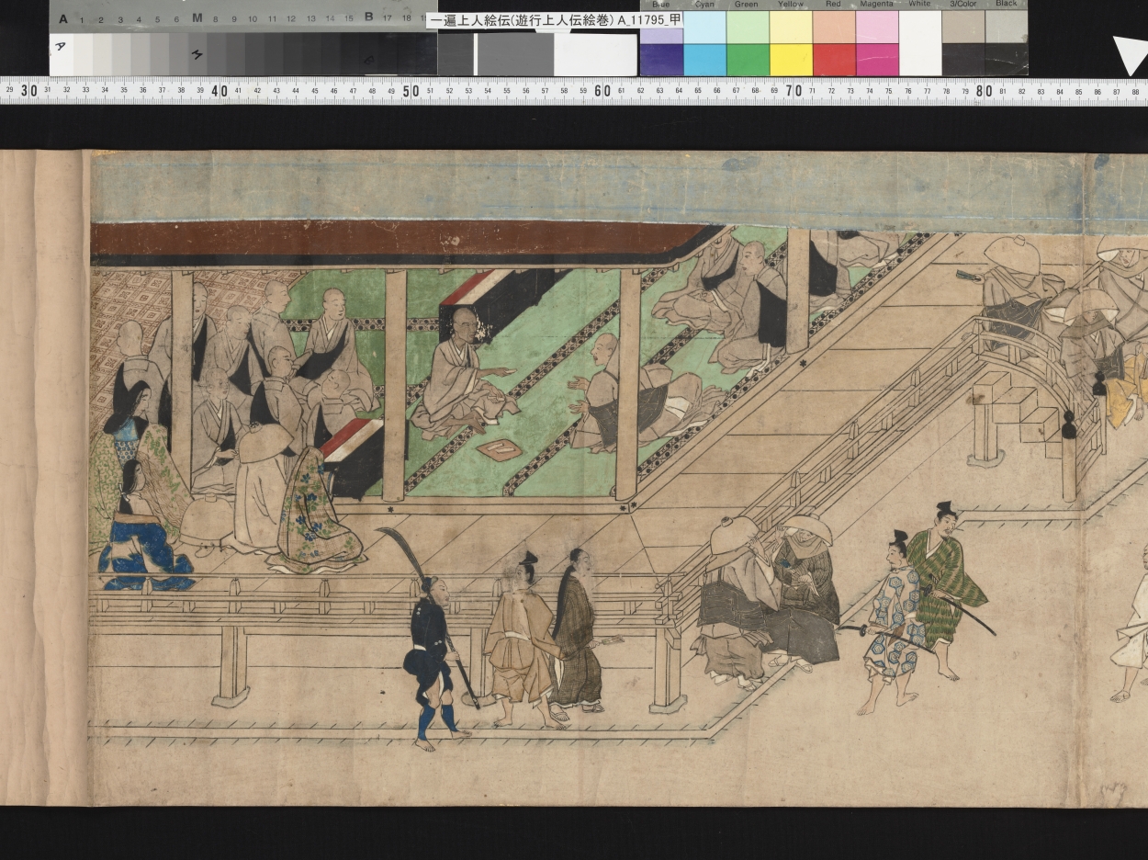Pick the saturated yellow color patch
This screenshot has width=1148, height=860.
coord(791,60)
